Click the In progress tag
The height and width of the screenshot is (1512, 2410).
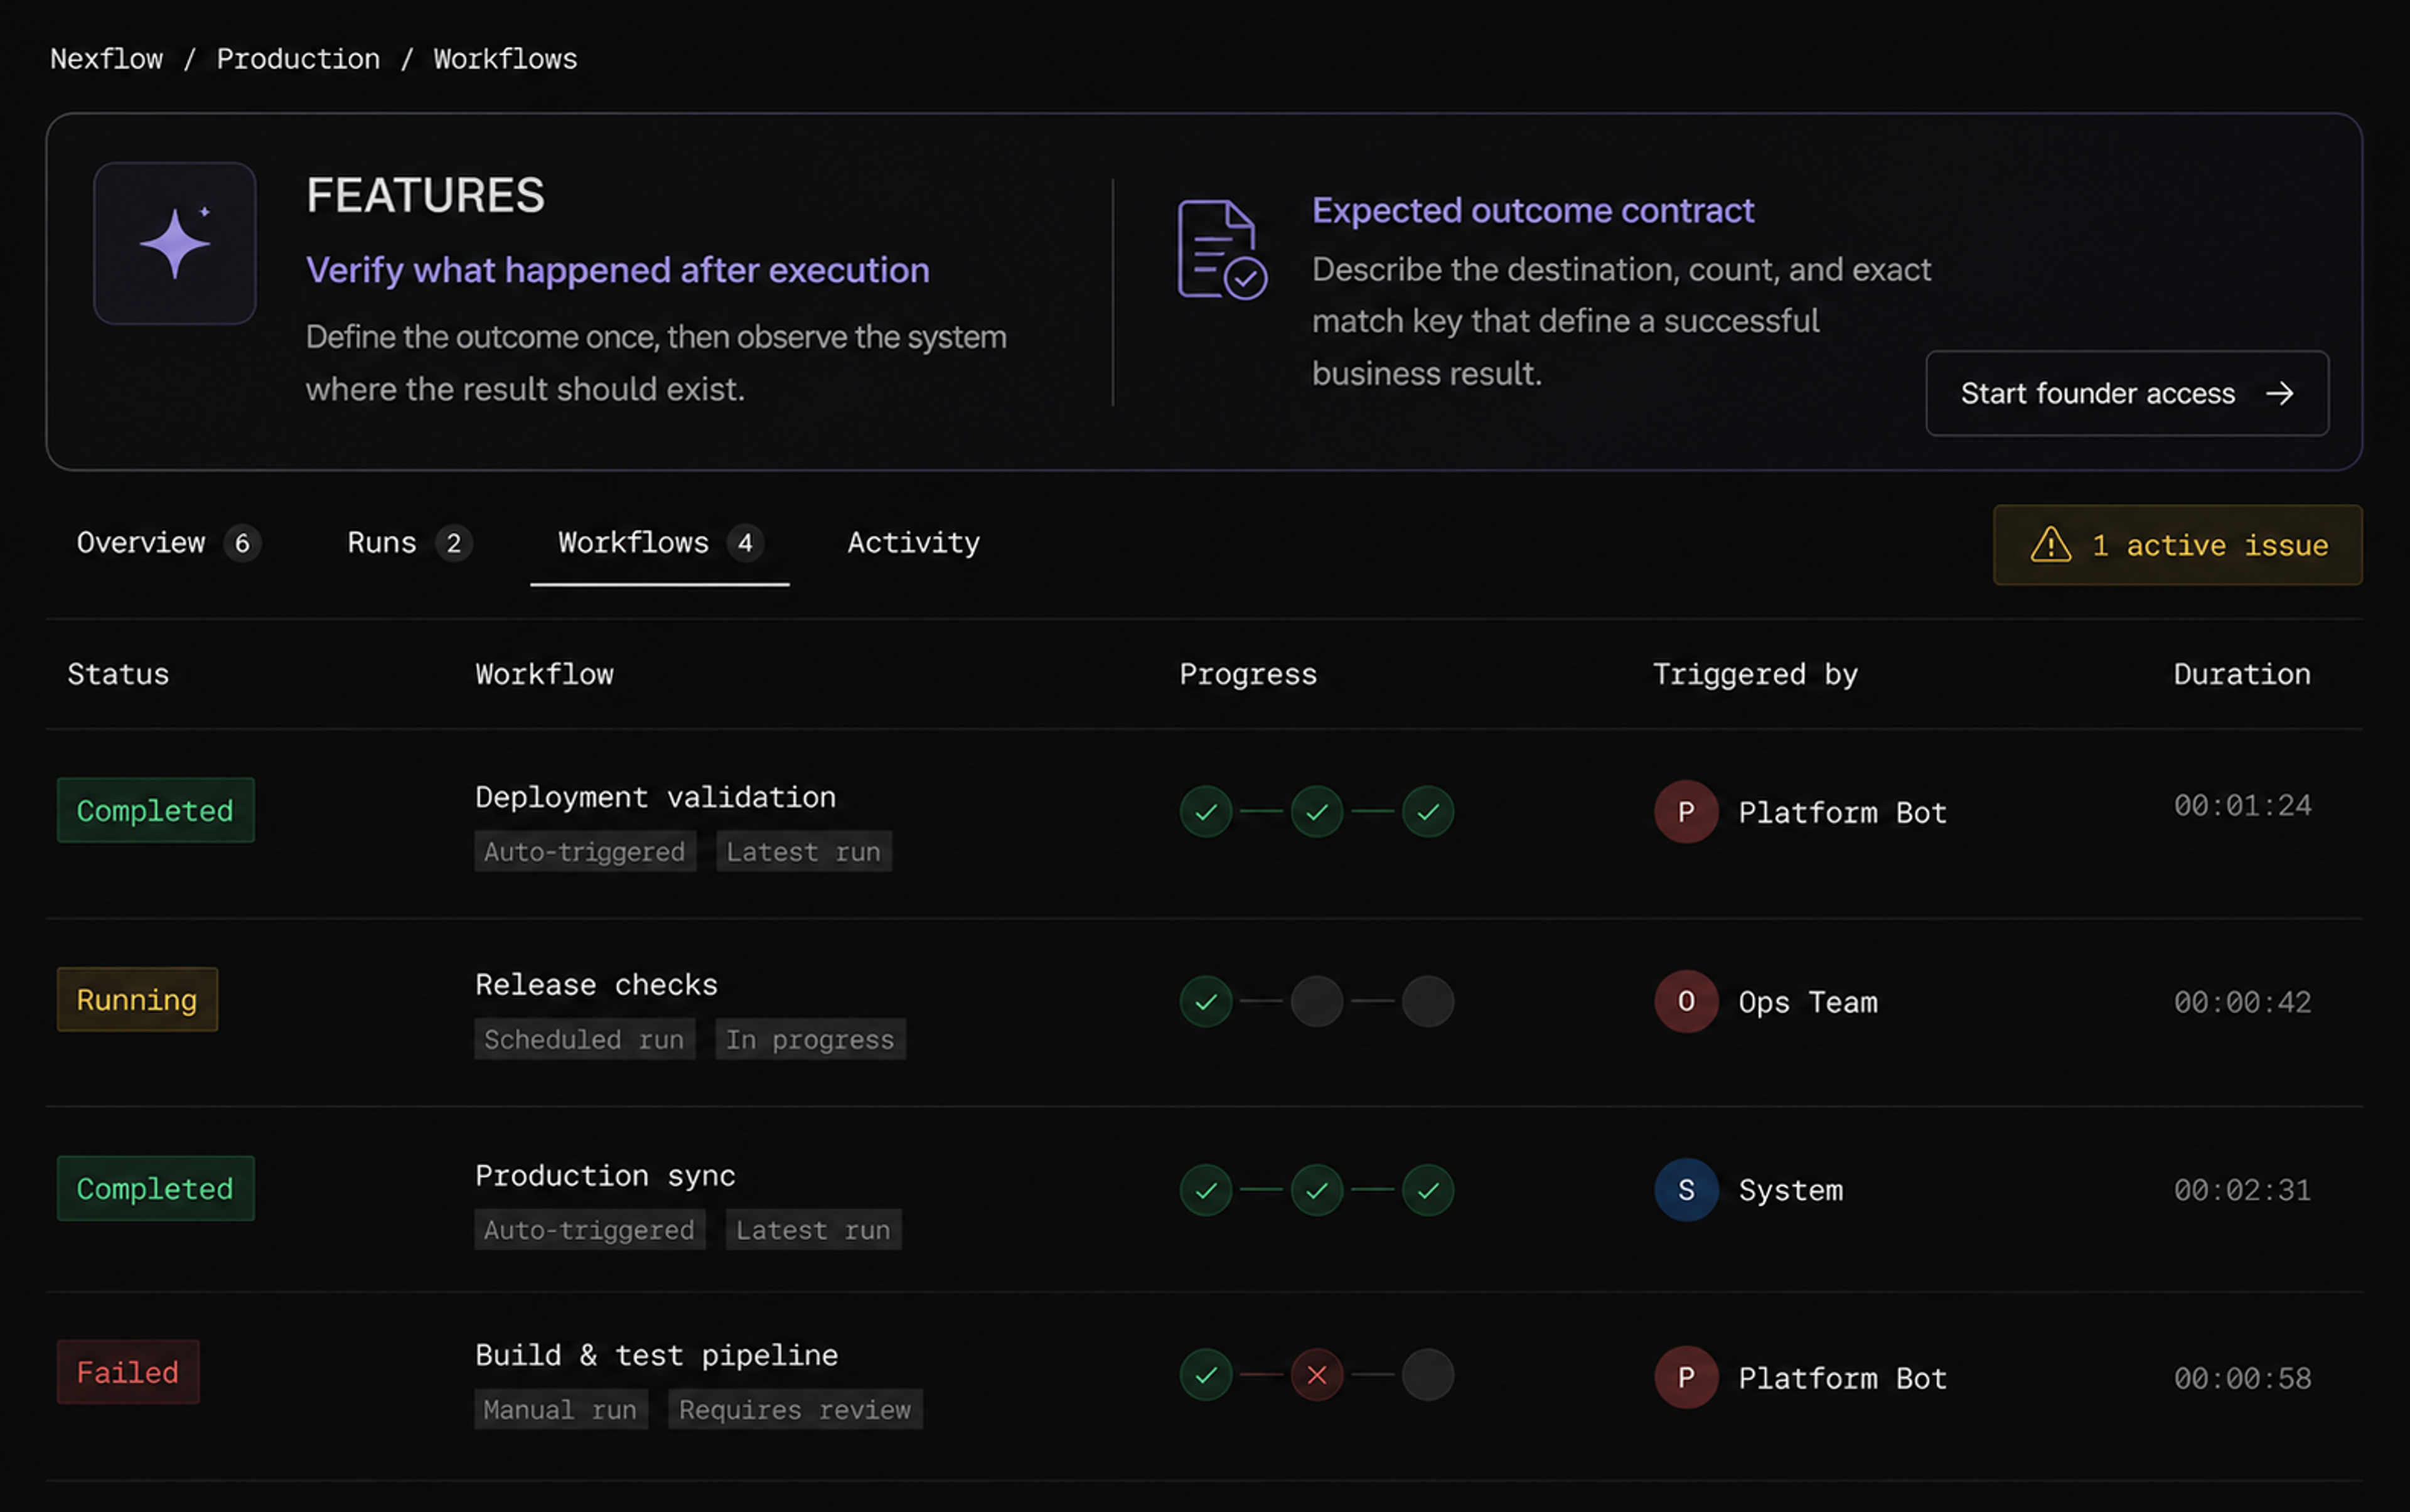(x=811, y=1040)
